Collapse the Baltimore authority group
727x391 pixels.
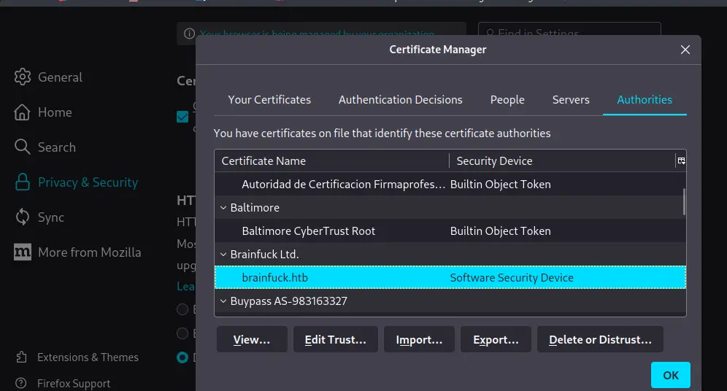coord(223,208)
